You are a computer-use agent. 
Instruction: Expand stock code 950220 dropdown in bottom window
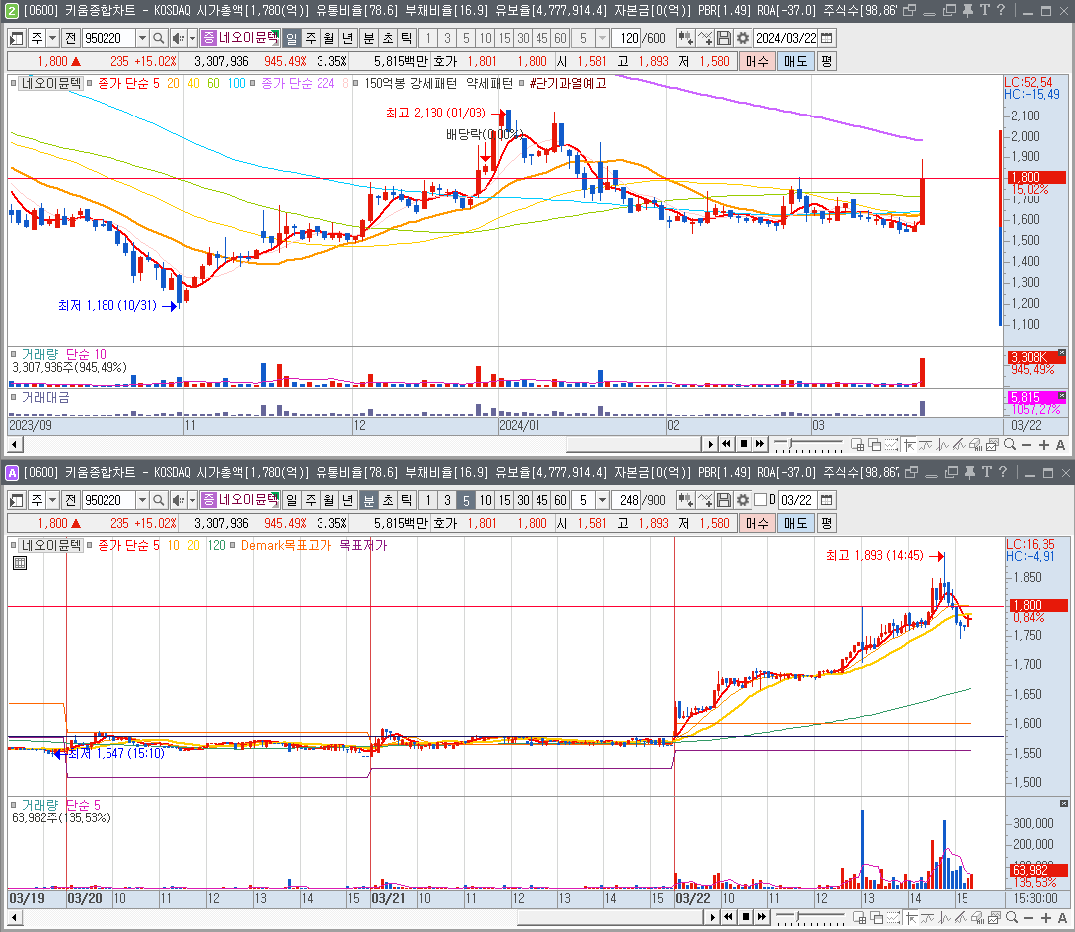(142, 500)
